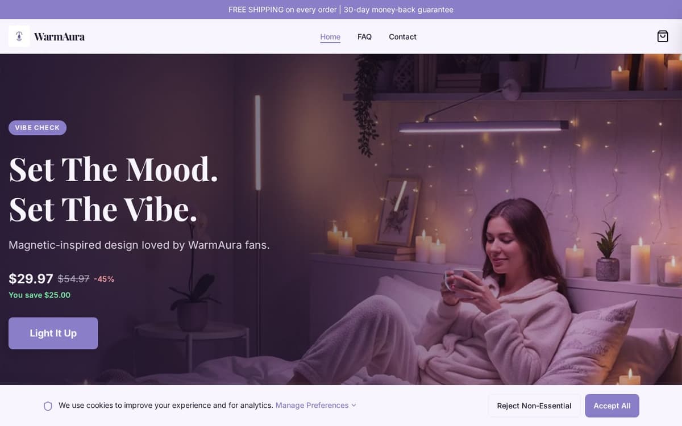This screenshot has height=426, width=682.
Task: Click the free shipping announcement bar
Action: [341, 10]
